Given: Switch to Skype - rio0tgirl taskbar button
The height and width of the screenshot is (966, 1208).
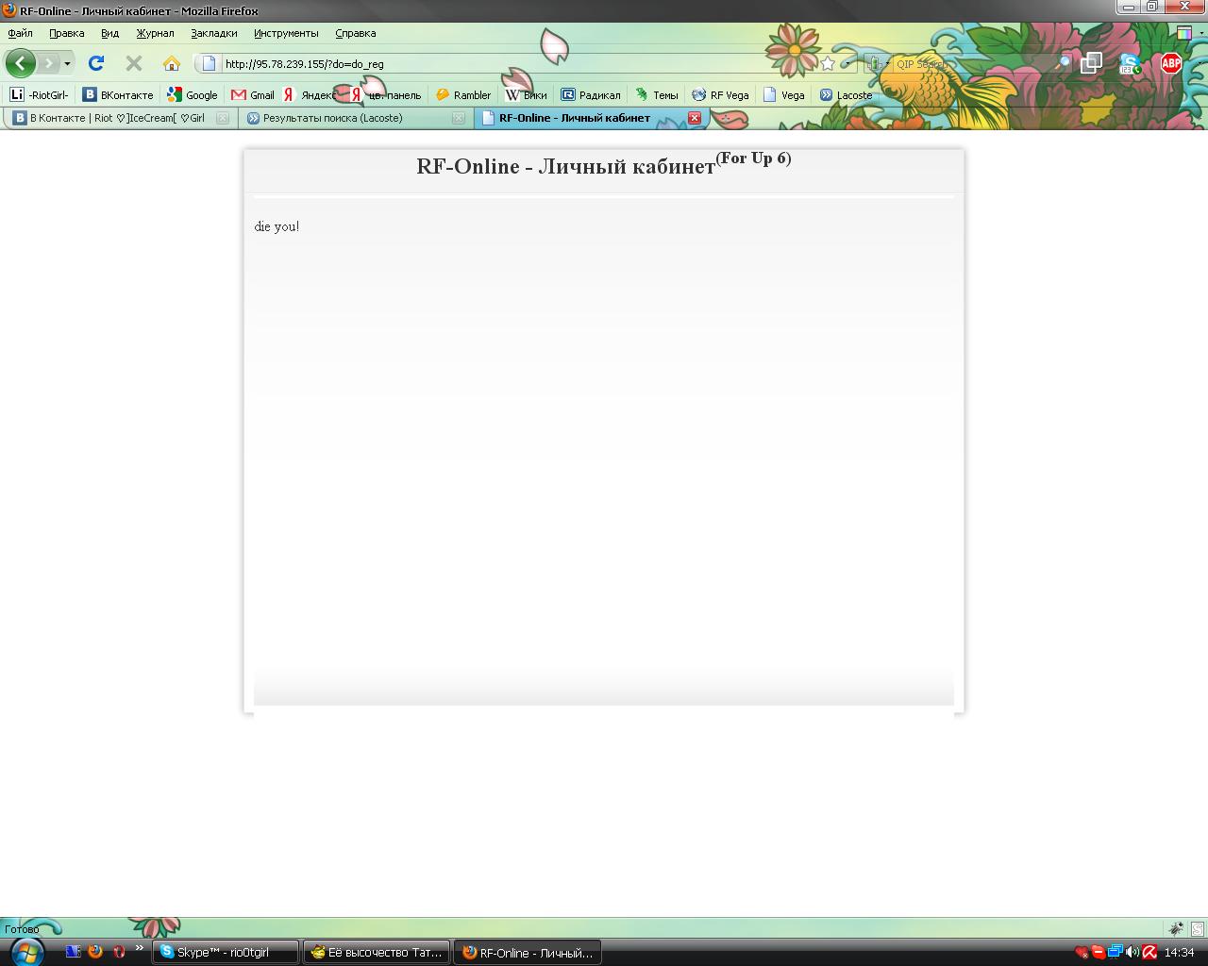Looking at the screenshot, I should click(226, 953).
